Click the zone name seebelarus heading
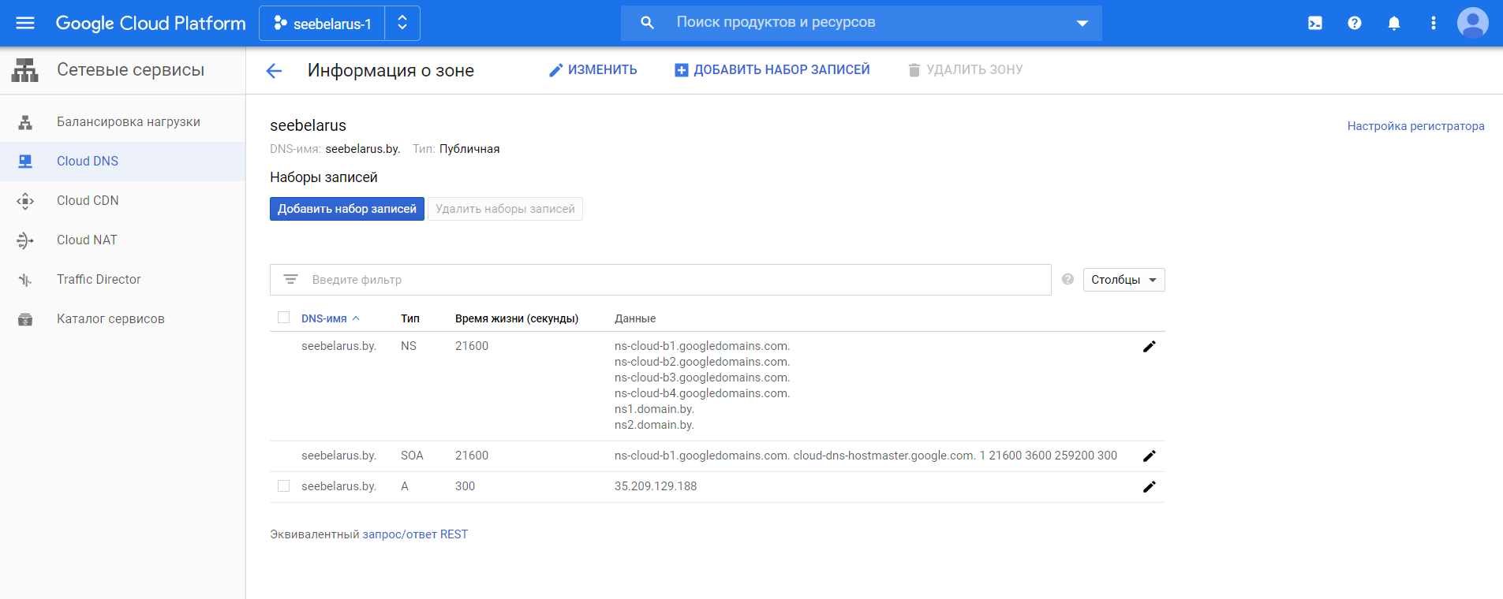This screenshot has width=1503, height=599. [x=308, y=125]
